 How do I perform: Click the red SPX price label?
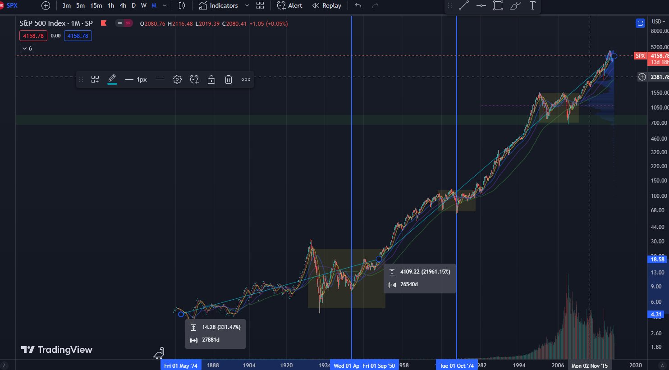click(x=640, y=56)
